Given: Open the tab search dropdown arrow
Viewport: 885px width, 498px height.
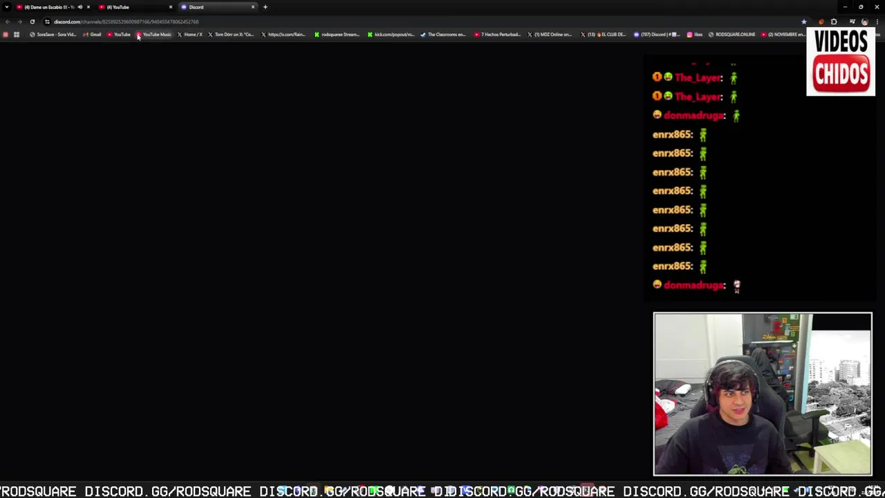Looking at the screenshot, I should [x=6, y=7].
